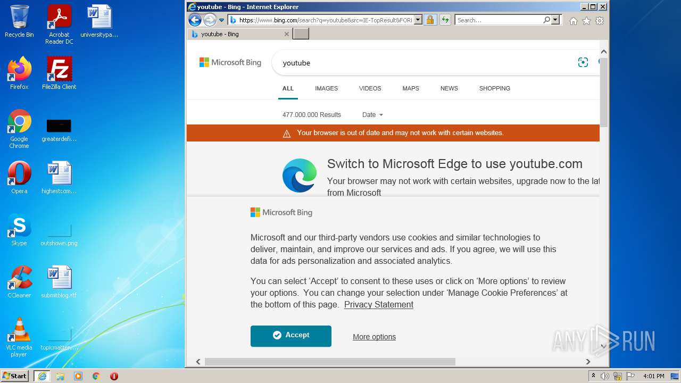The image size is (681, 383).
Task: Switch to the NEWS tab
Action: (x=449, y=88)
